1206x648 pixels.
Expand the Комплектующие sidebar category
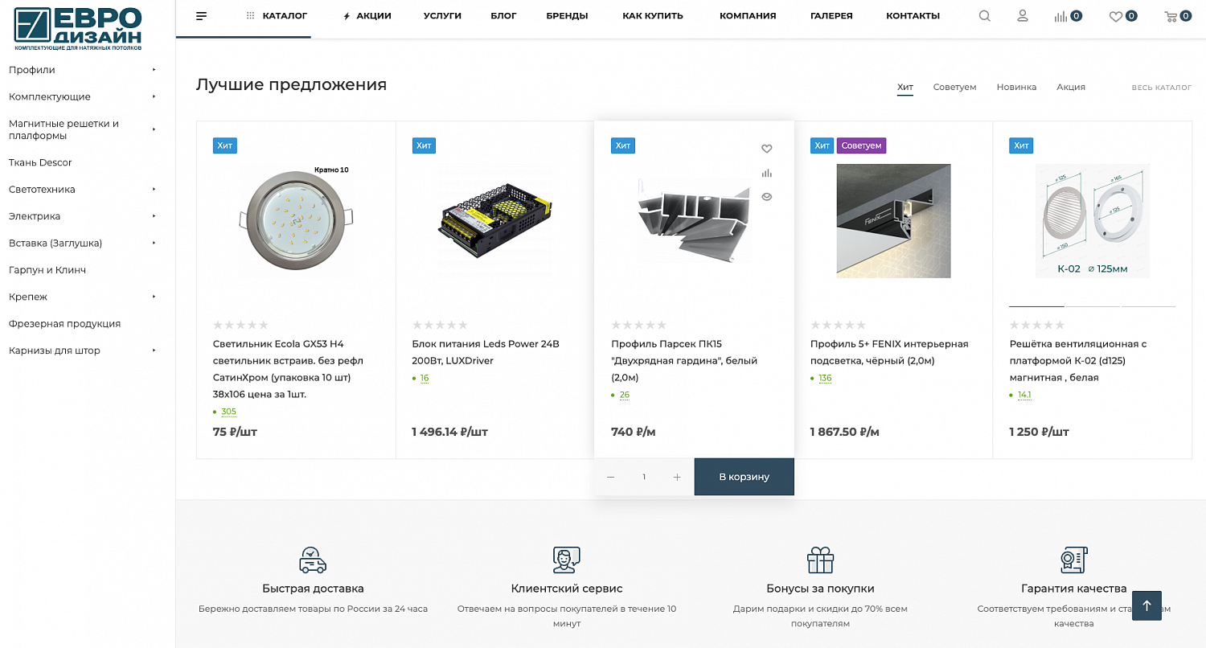154,96
